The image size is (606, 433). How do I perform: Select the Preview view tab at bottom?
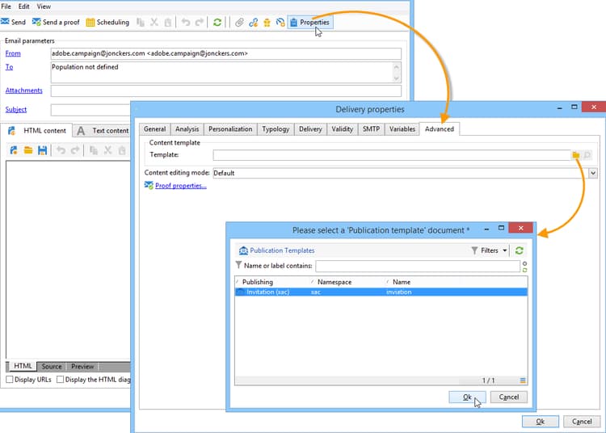[x=82, y=366]
